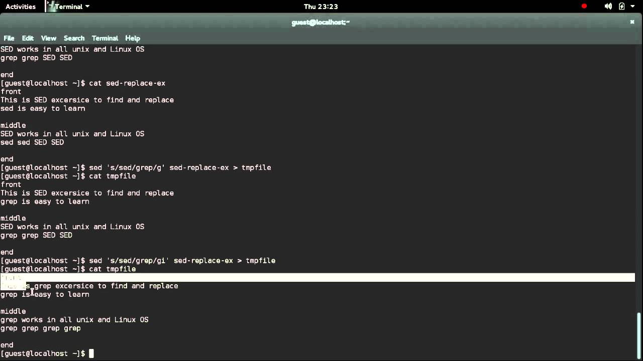643x361 pixels.
Task: Click the Thu 23:23 clock
Action: click(x=321, y=7)
